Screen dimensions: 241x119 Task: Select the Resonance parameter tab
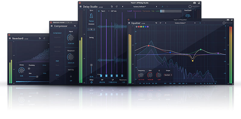coord(137,11)
